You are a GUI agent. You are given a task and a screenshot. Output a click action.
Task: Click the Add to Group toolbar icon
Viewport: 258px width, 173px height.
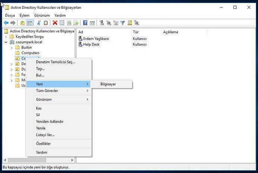coord(136,23)
